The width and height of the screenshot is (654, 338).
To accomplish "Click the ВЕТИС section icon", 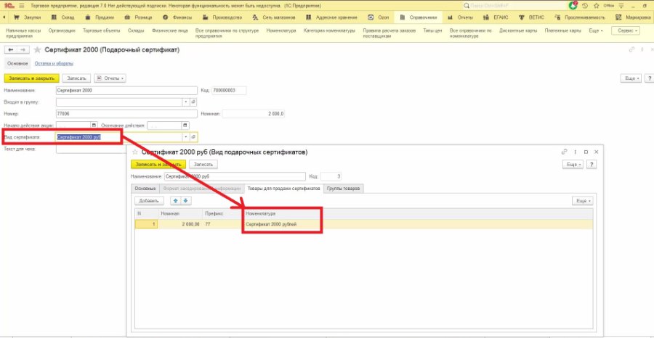I will tap(522, 17).
